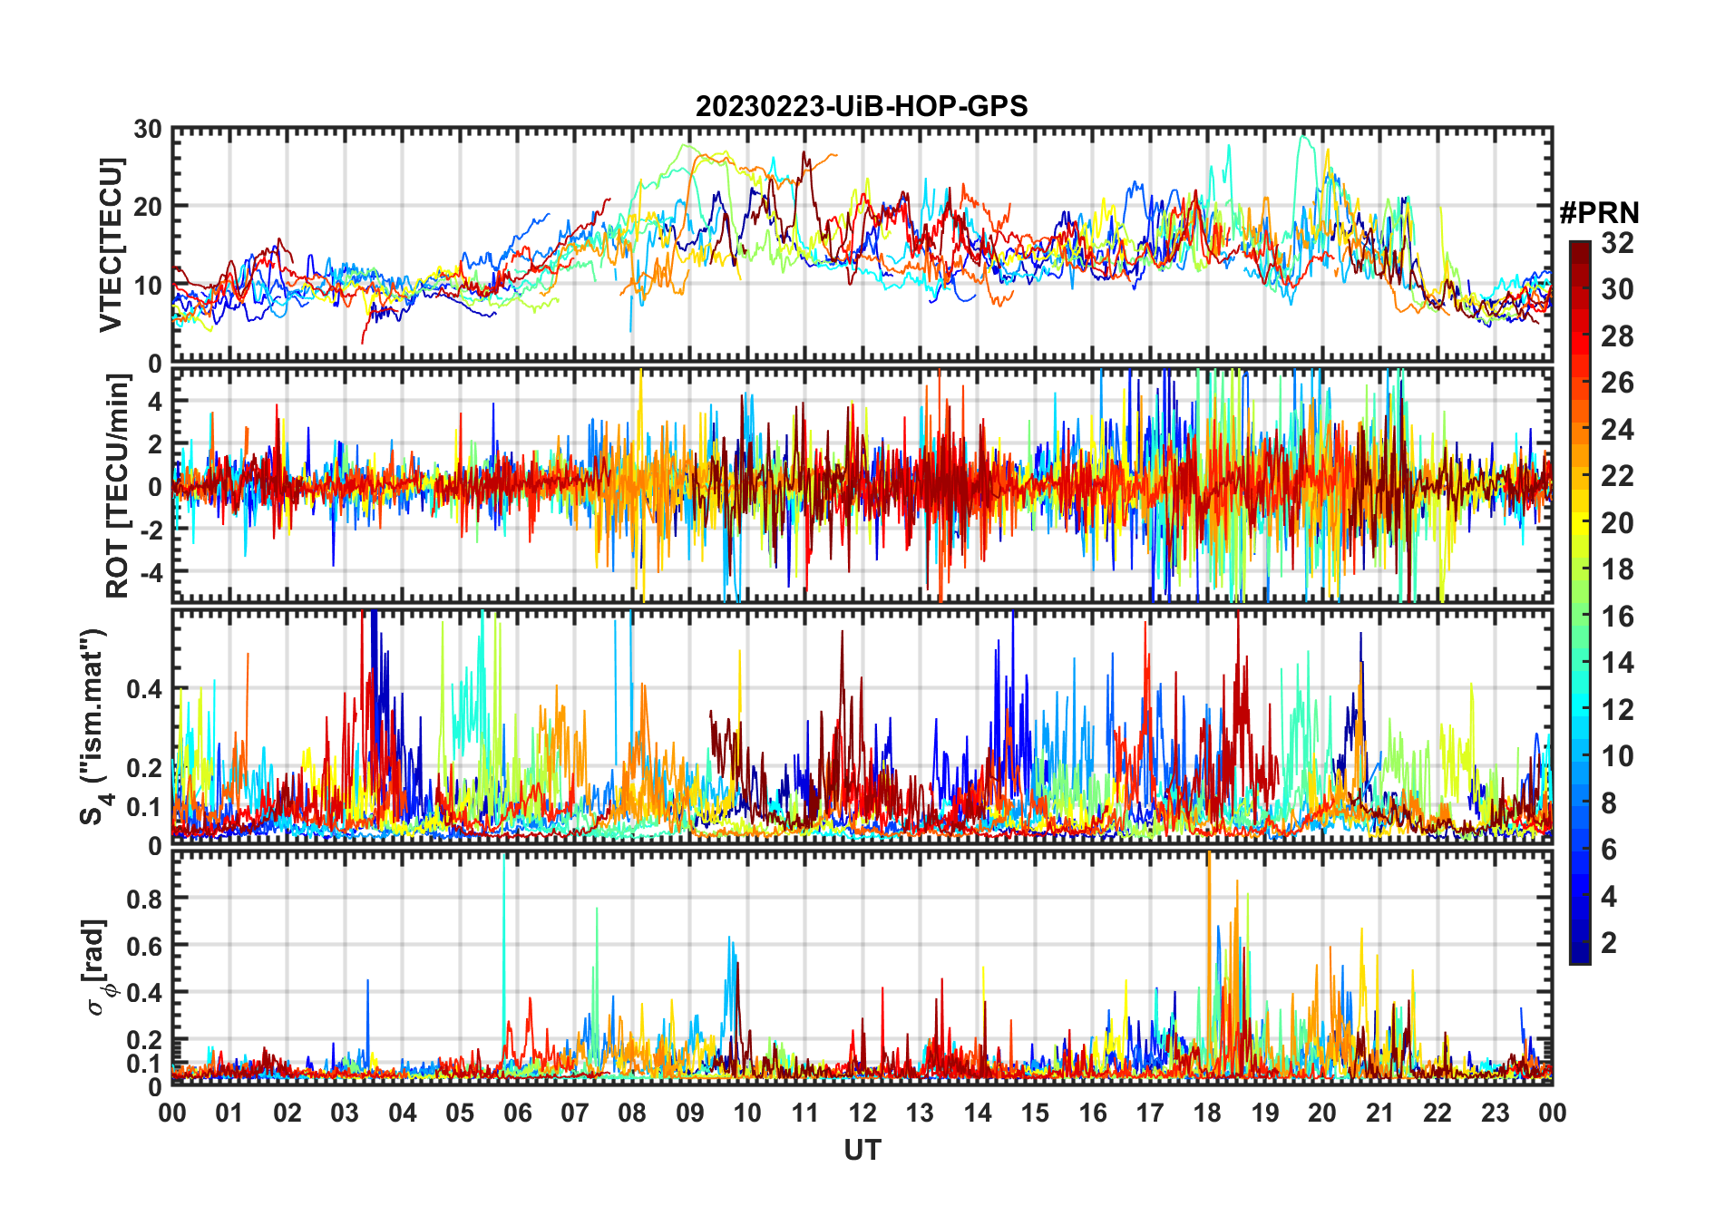
Task: Select the ROT y-axis tick -4
Action: pyautogui.click(x=151, y=572)
